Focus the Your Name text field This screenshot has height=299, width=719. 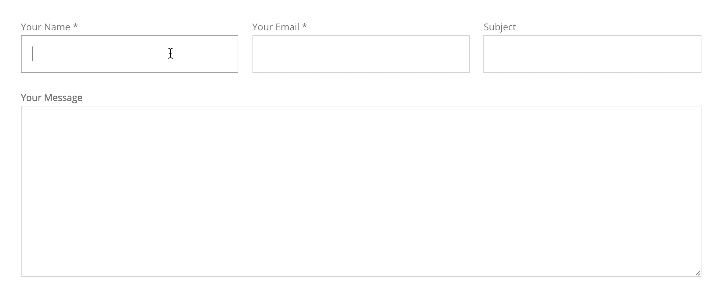pos(129,54)
